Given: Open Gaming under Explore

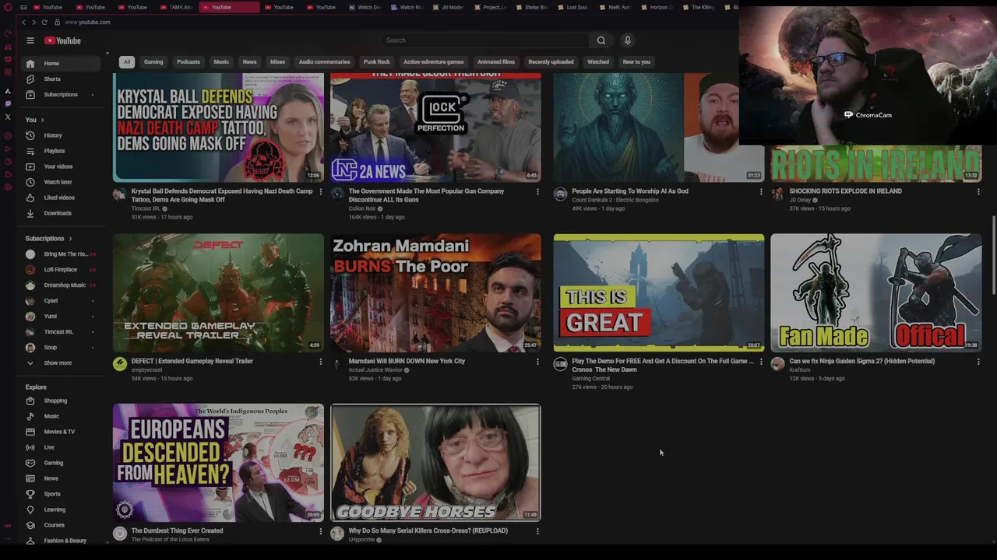Looking at the screenshot, I should [61, 463].
